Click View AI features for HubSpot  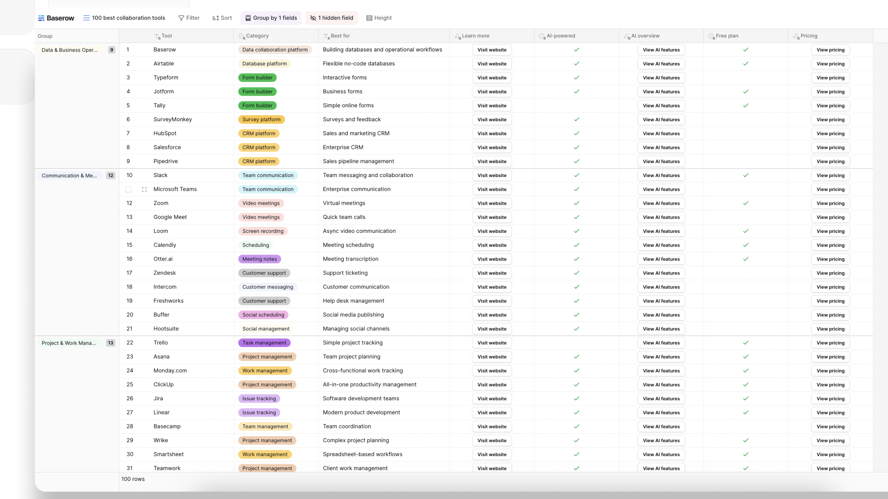(x=661, y=133)
